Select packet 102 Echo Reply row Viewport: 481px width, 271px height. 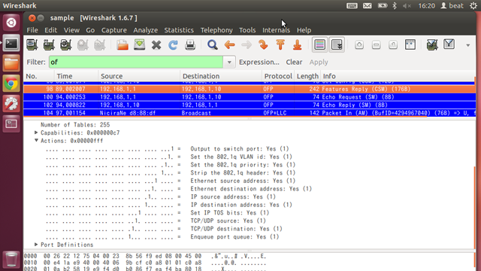(x=249, y=105)
